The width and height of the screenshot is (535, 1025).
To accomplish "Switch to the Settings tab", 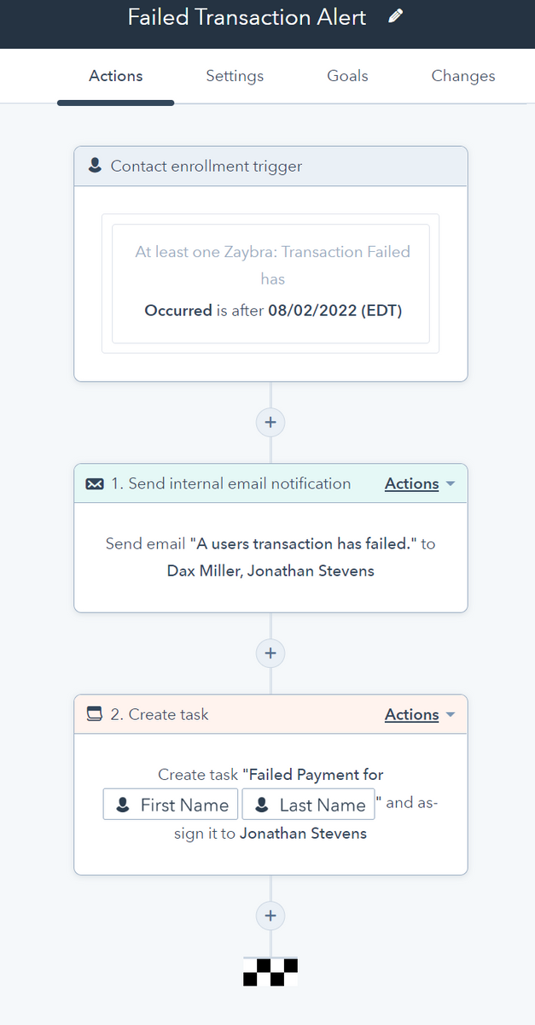I will [x=235, y=76].
